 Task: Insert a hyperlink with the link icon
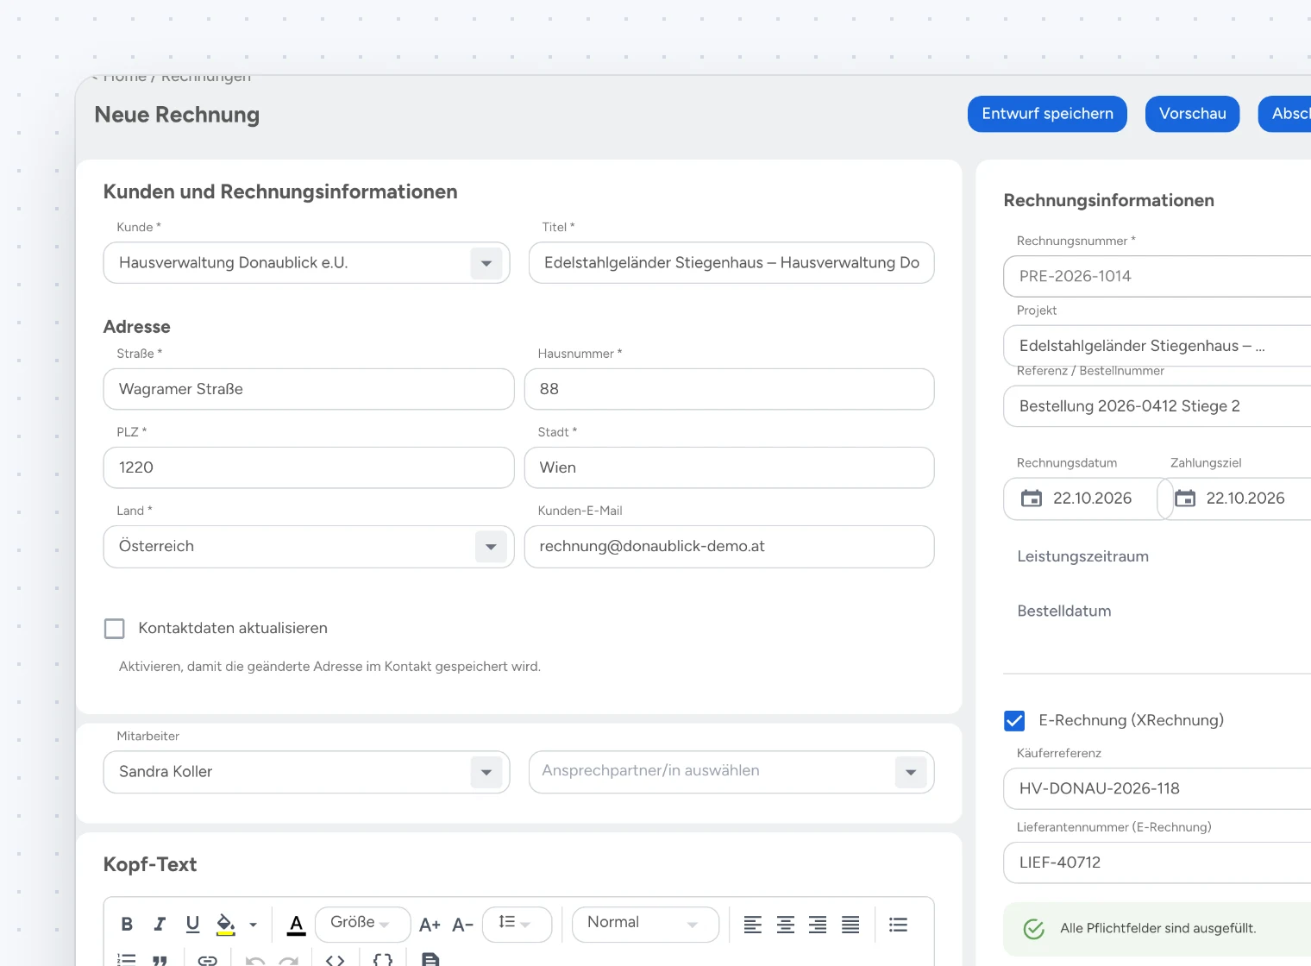(208, 959)
